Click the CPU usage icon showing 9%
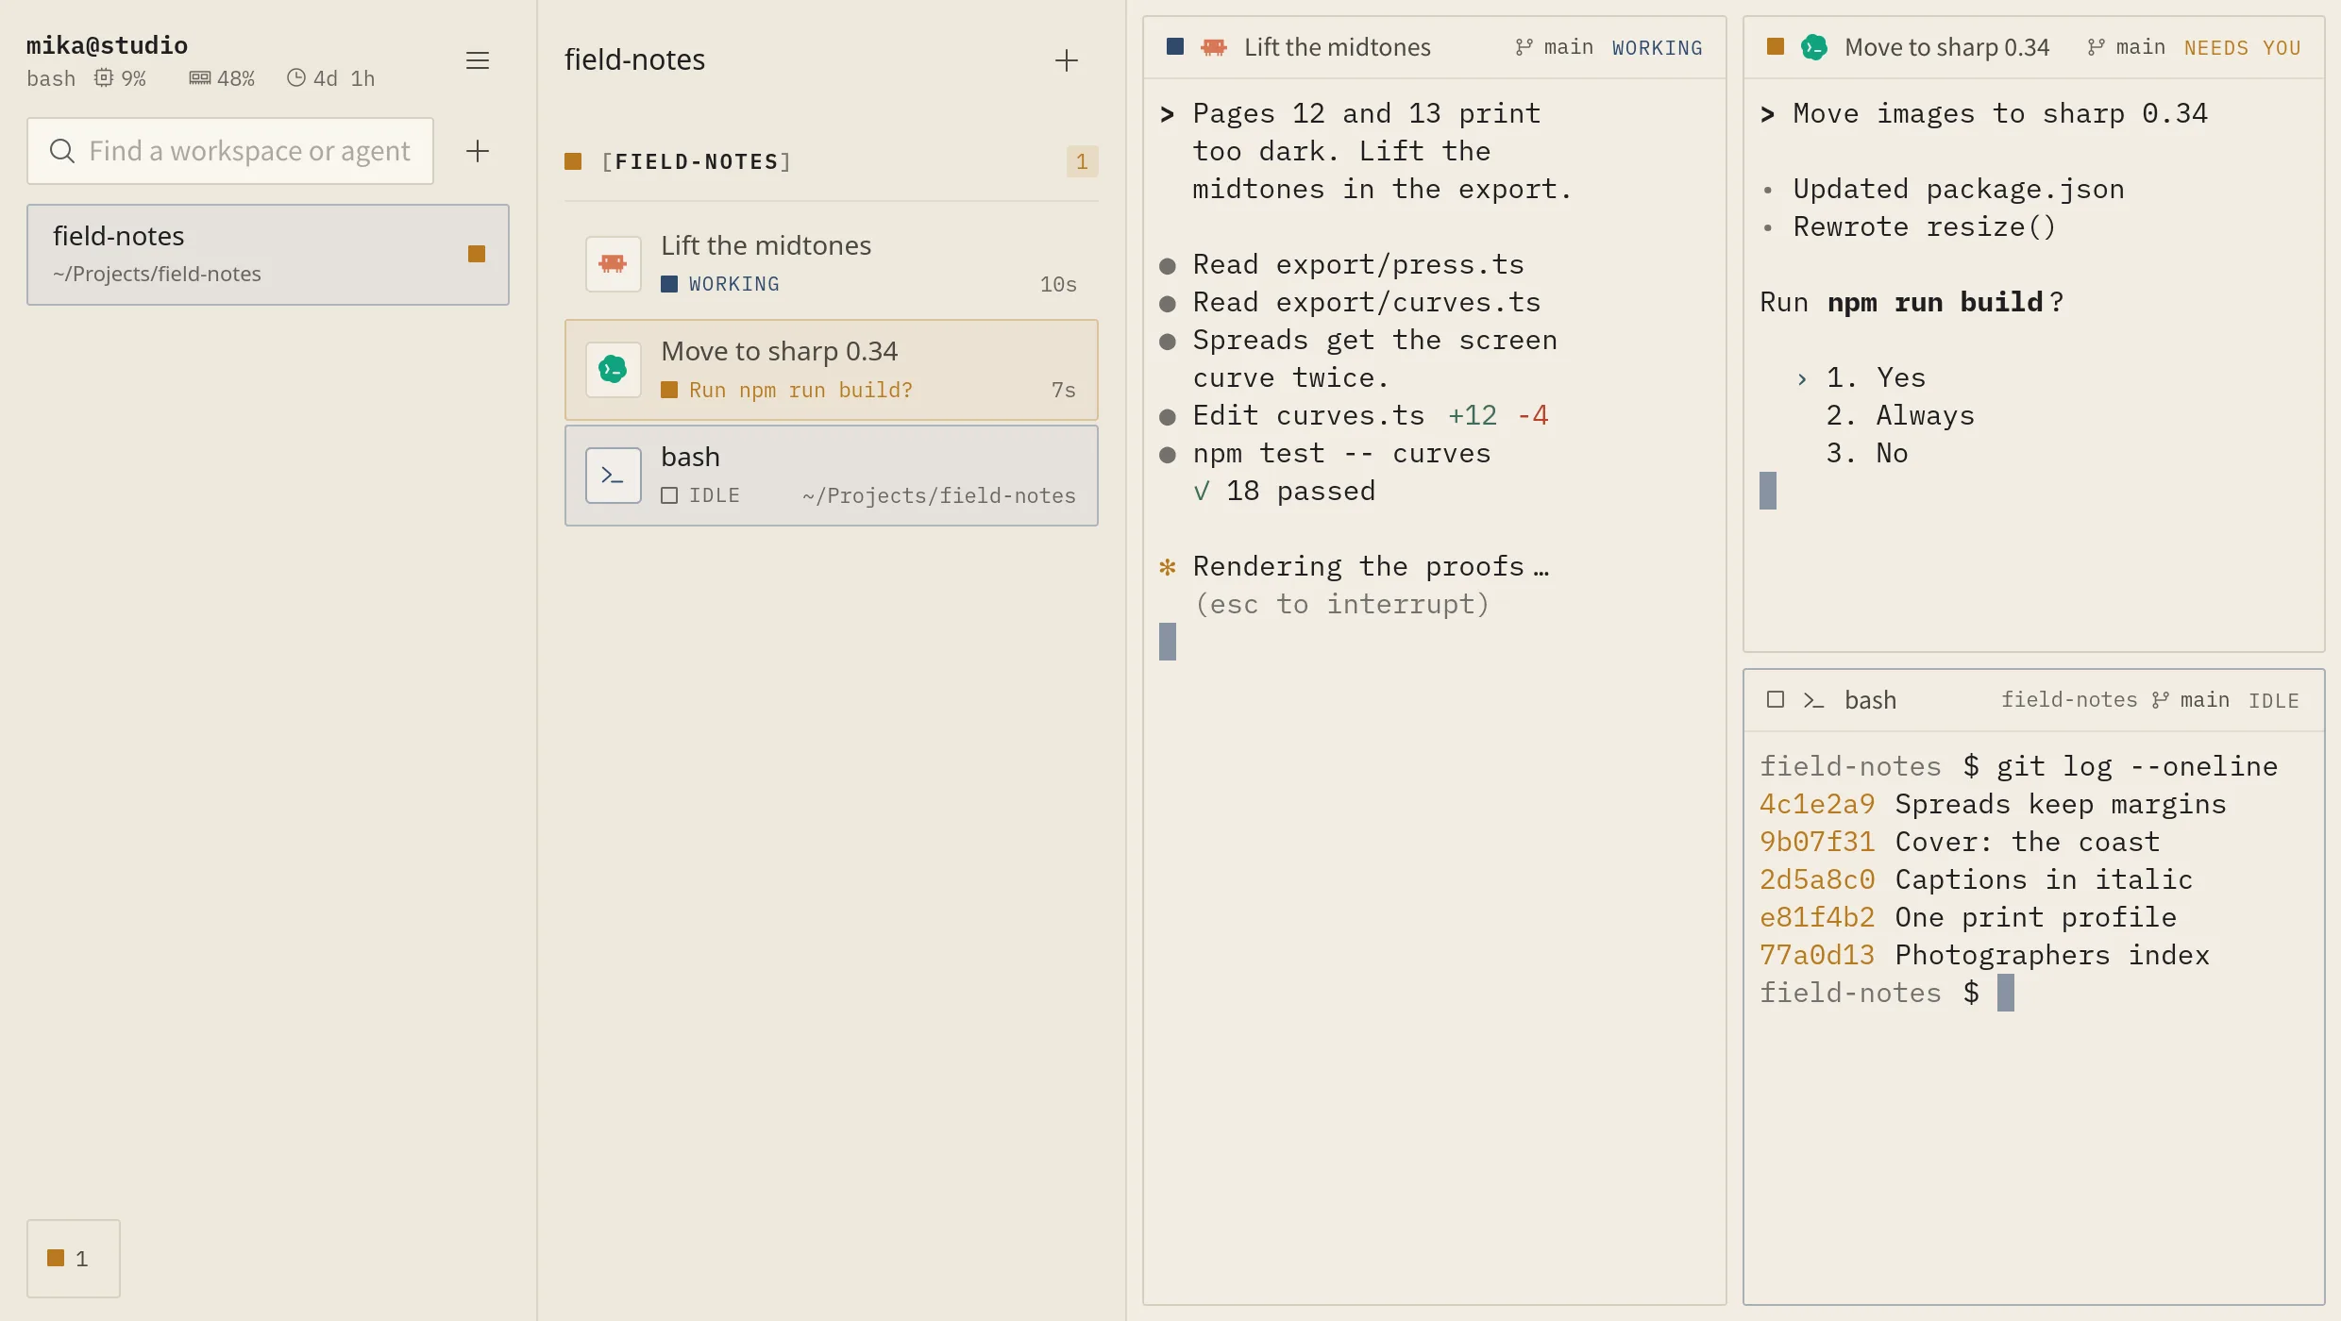This screenshot has height=1321, width=2341. coord(103,77)
